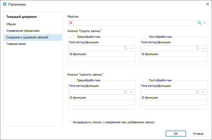Click search icon in Создать запись Предобработчик Fore-метод
This screenshot has width=212, height=140.
tap(126, 48)
